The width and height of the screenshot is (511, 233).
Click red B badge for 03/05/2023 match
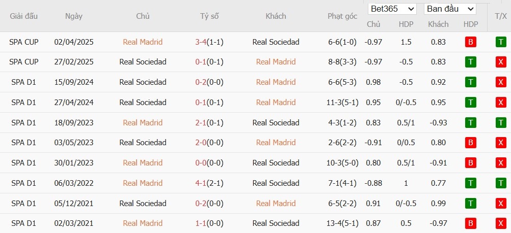click(x=471, y=143)
